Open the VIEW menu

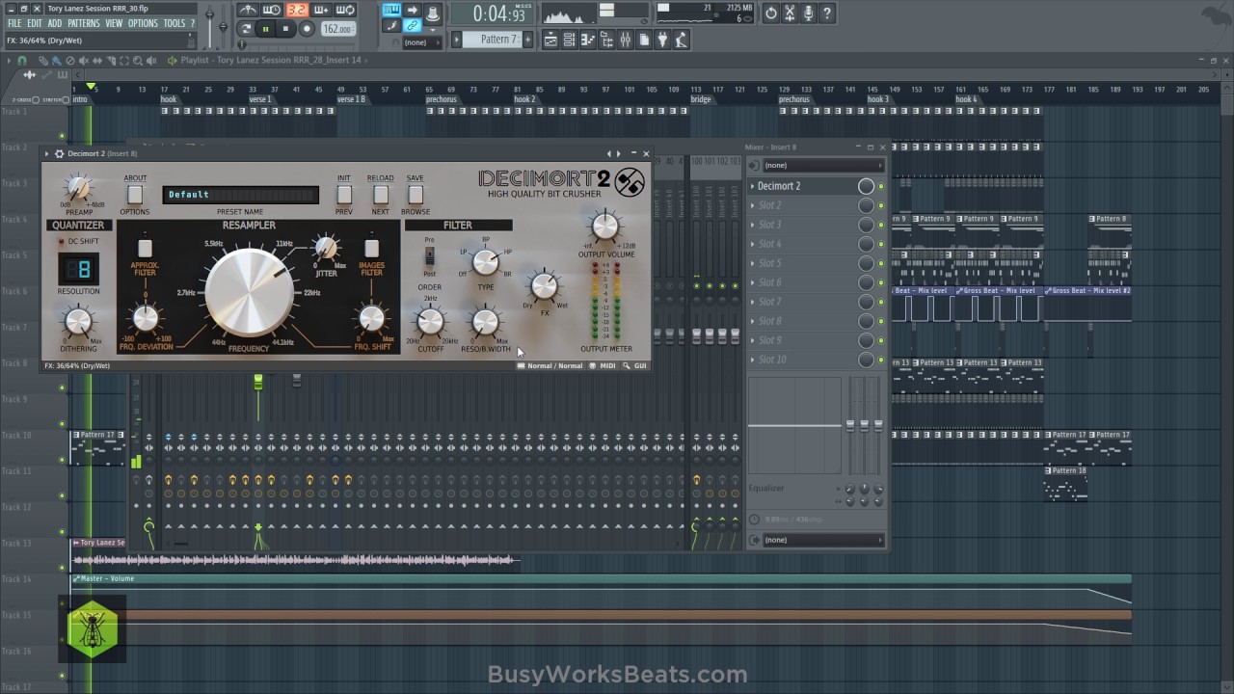(x=114, y=23)
